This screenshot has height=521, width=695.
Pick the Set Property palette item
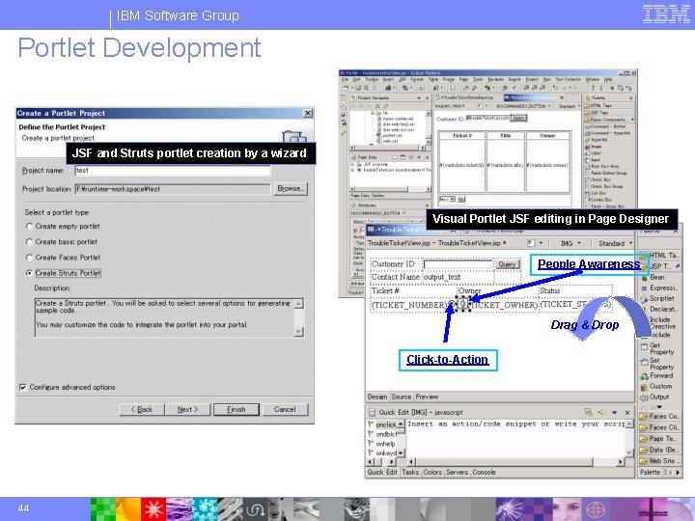(x=657, y=364)
